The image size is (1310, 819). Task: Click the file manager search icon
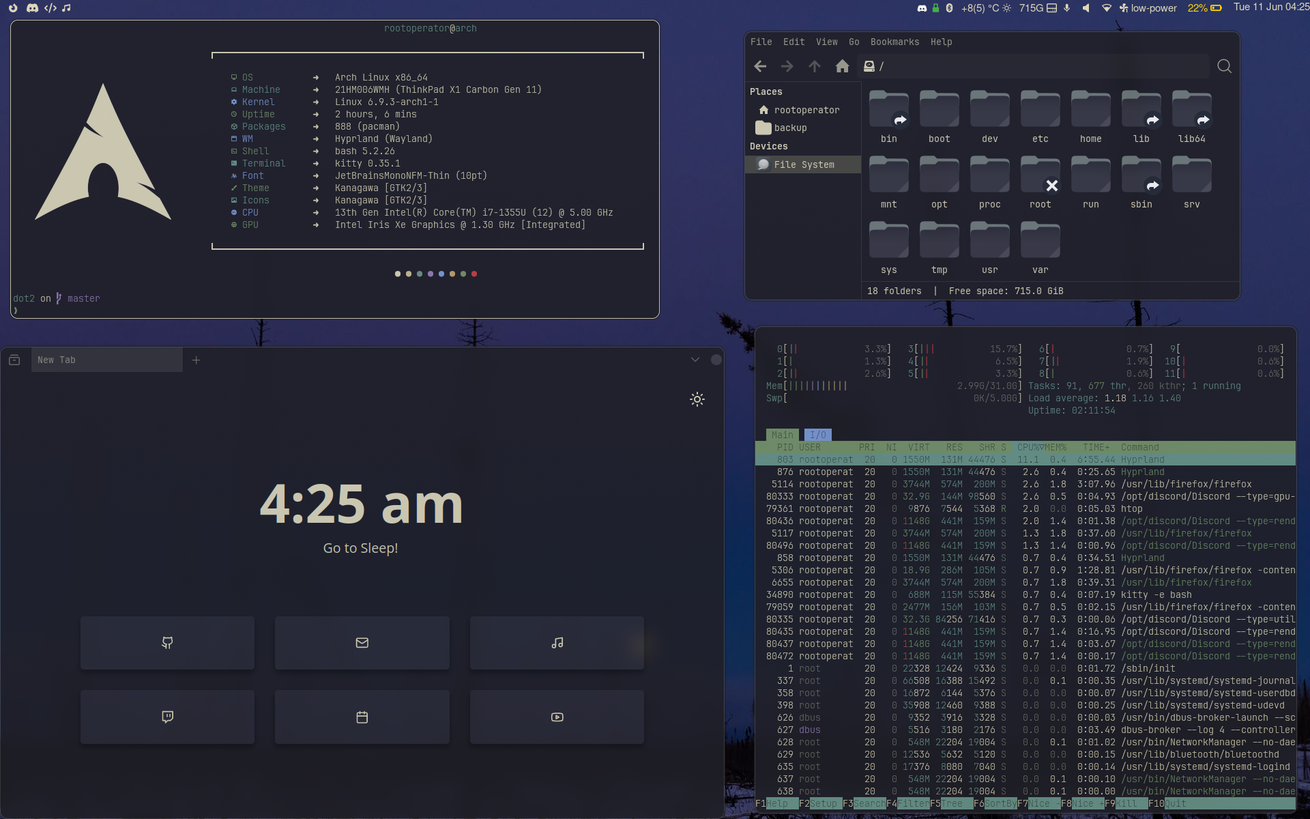[x=1224, y=66]
